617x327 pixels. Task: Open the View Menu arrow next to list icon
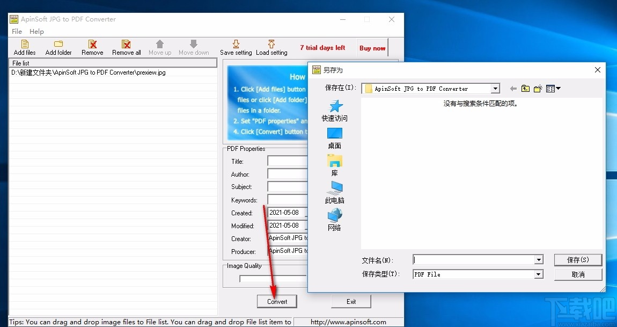pyautogui.click(x=558, y=88)
